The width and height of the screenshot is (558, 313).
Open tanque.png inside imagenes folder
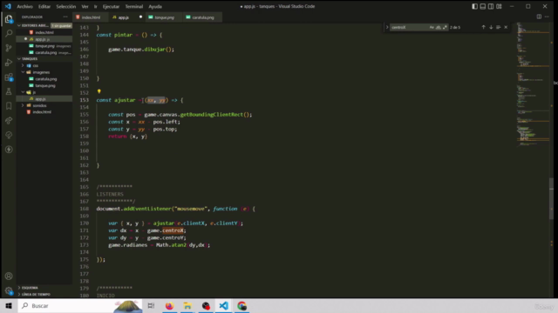44,85
